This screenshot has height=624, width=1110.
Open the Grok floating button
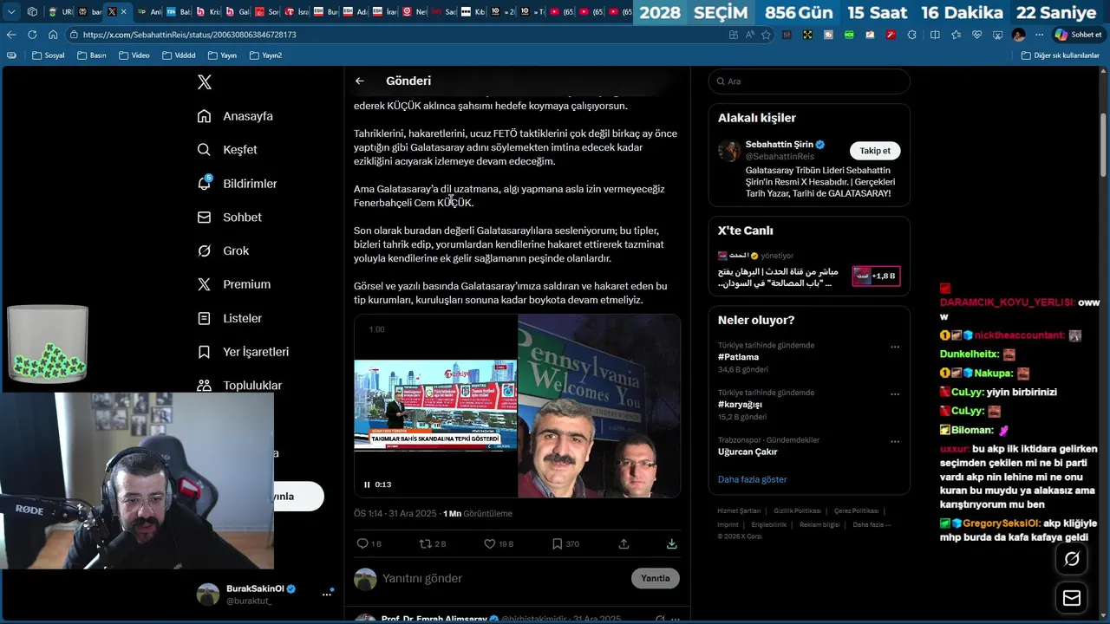(x=1072, y=559)
